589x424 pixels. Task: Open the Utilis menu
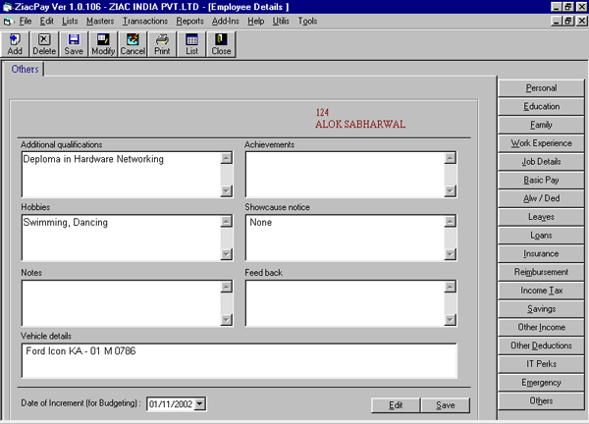[x=281, y=22]
